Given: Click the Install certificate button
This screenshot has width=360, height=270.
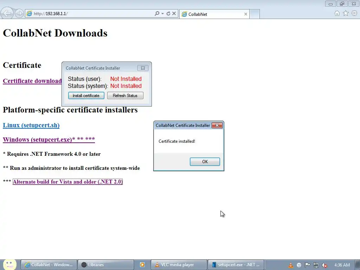Looking at the screenshot, I should coord(86,96).
